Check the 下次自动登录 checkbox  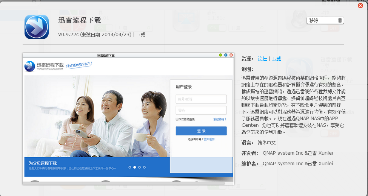point(177,119)
